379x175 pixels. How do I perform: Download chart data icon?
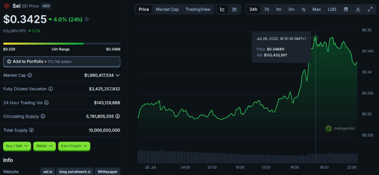(x=358, y=9)
